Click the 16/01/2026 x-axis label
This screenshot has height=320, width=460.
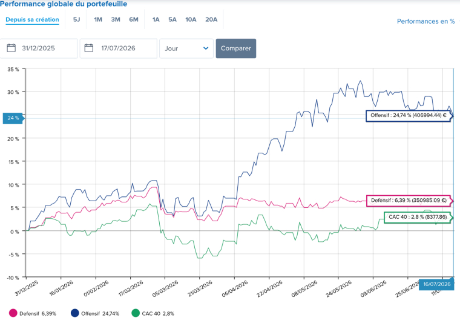61,288
